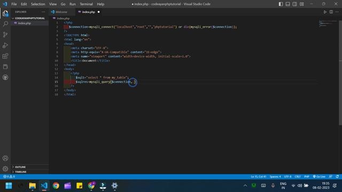Open the Extensions view

tap(5, 56)
